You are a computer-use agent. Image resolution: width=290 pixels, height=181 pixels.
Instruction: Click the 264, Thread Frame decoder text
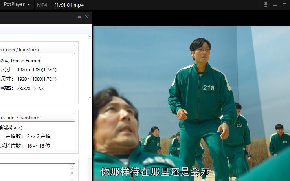point(20,61)
